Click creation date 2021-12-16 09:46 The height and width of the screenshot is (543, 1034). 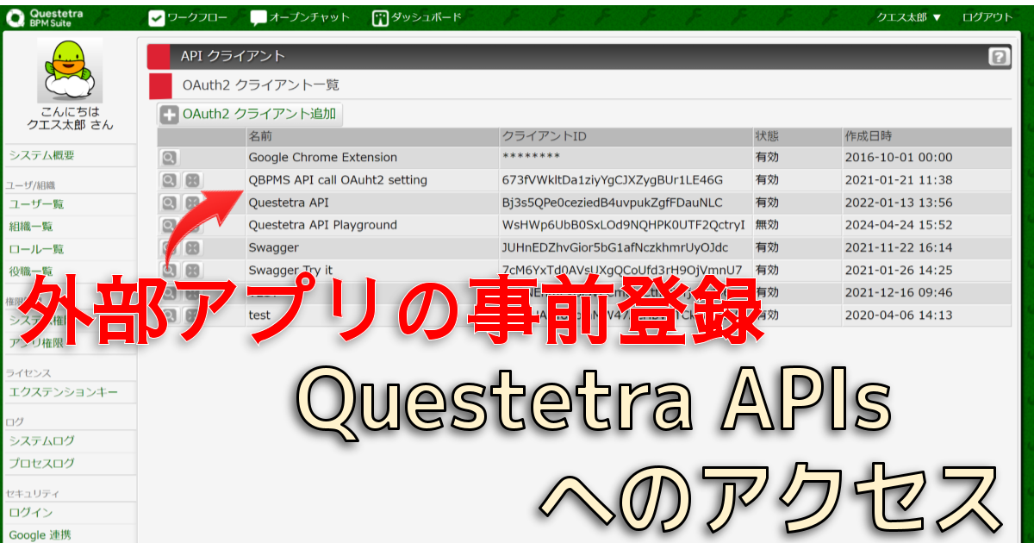[x=899, y=292]
